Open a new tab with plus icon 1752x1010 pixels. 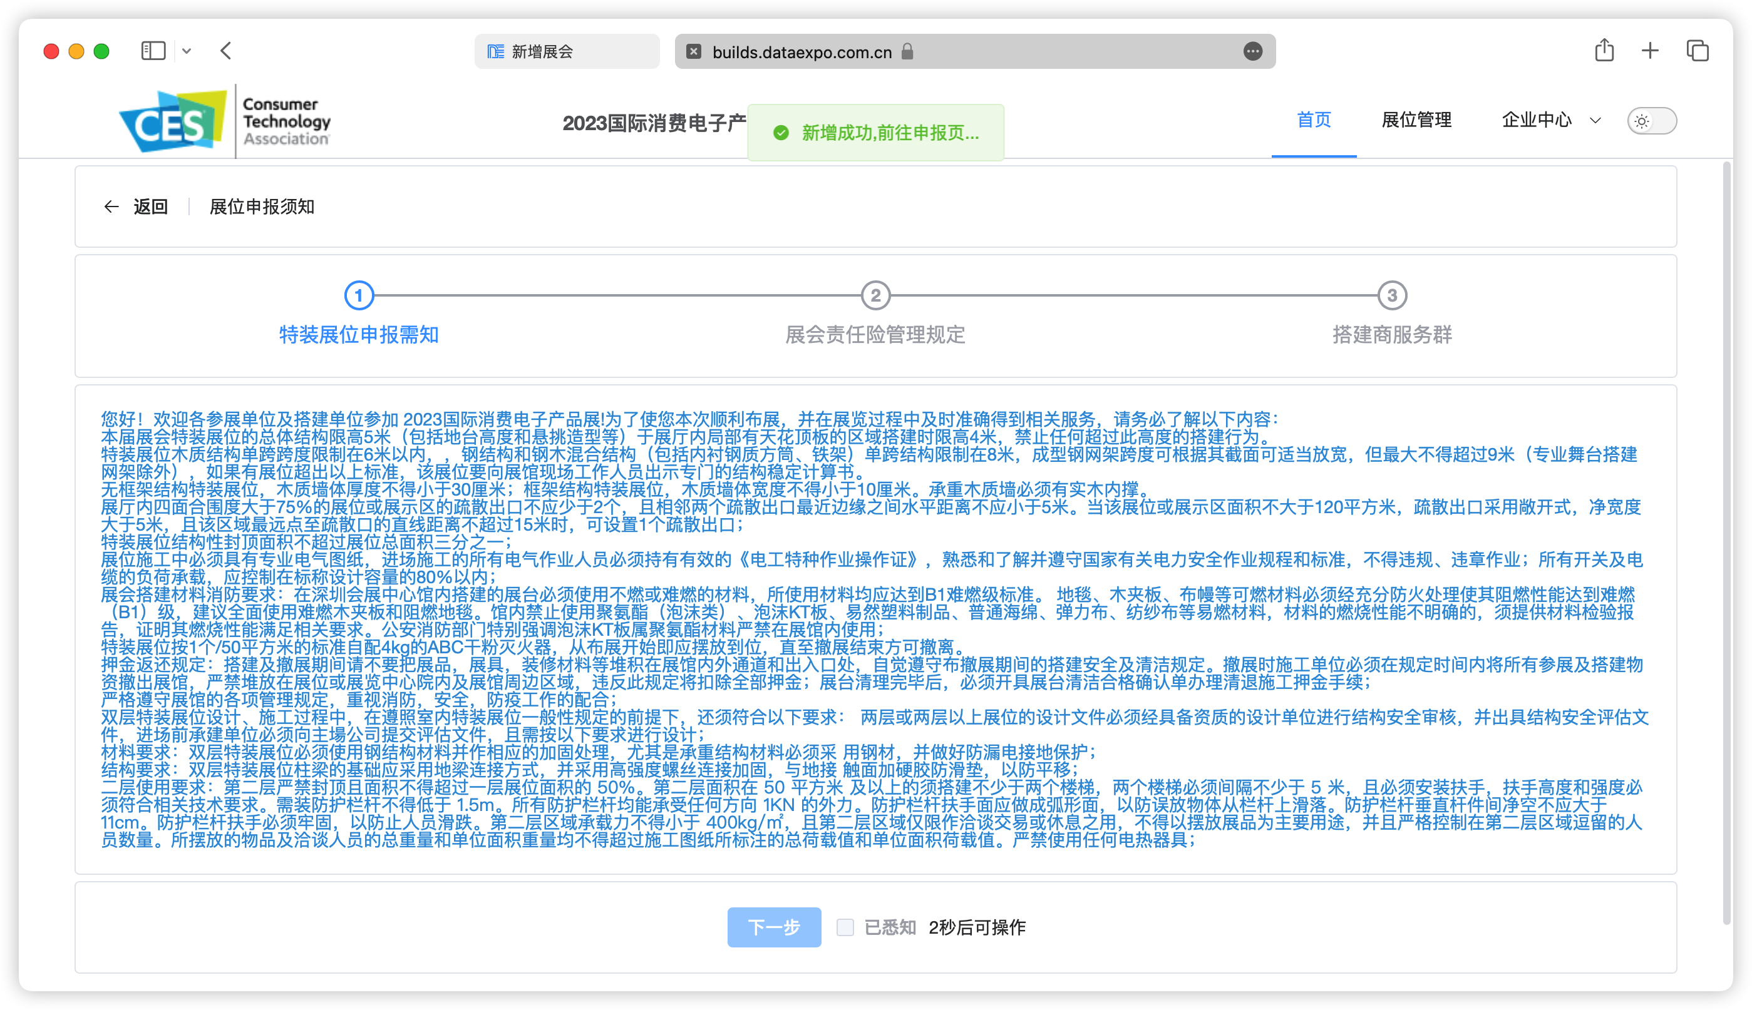click(1650, 51)
